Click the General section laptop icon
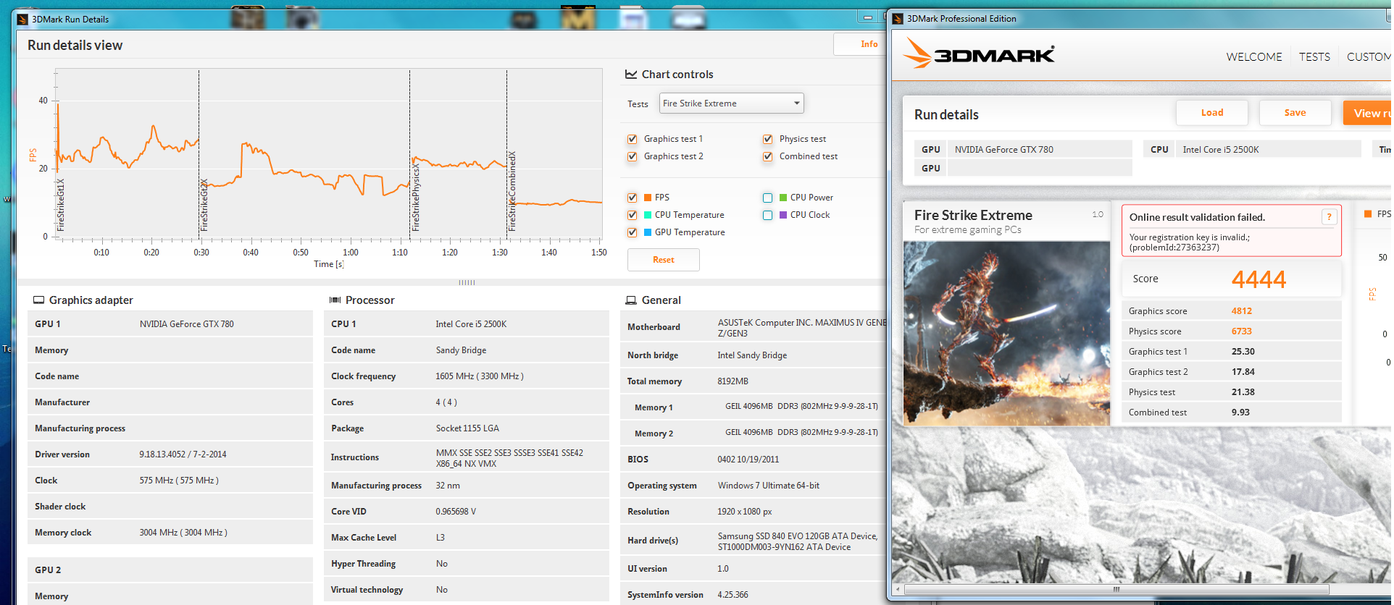 631,300
